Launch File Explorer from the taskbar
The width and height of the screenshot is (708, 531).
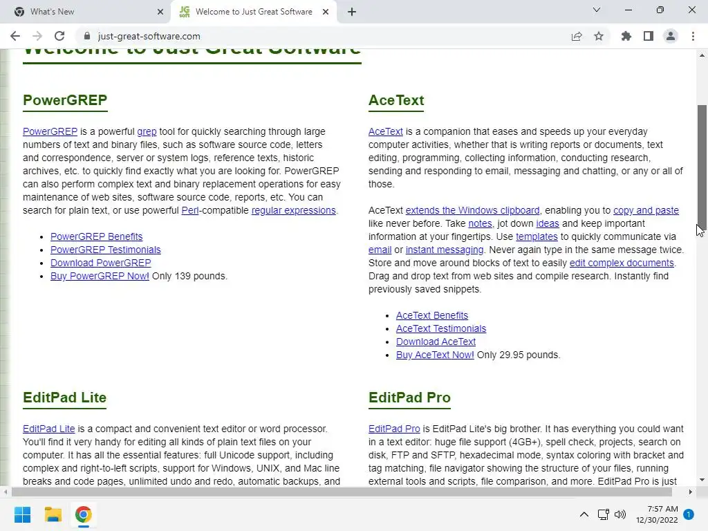[53, 514]
